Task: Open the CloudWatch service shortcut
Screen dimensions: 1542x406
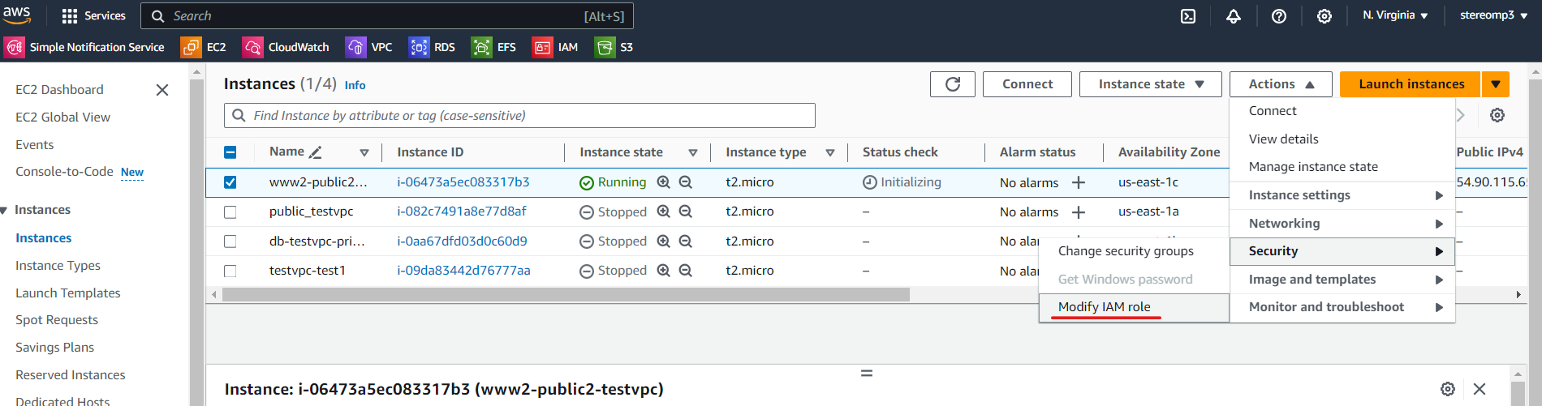Action: click(286, 47)
